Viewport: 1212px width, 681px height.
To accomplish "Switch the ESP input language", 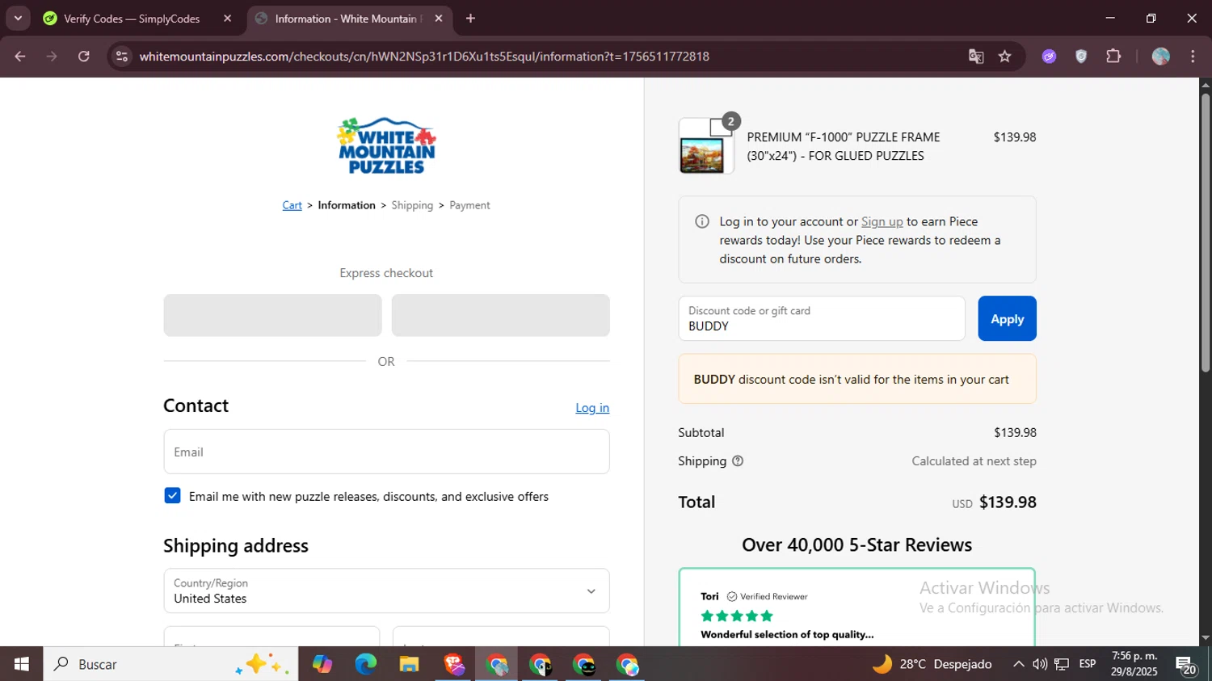I will pyautogui.click(x=1088, y=664).
